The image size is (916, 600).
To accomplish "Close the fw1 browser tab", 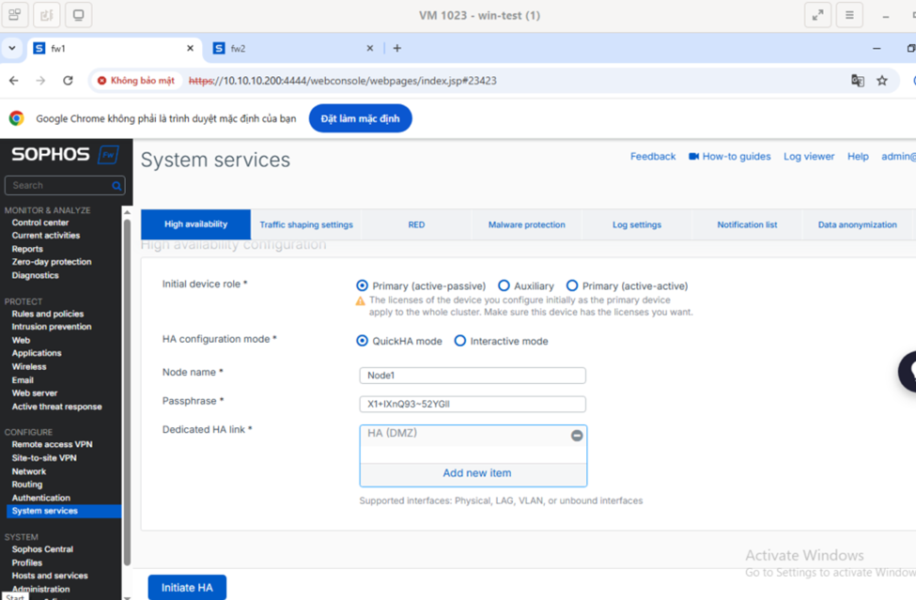I will pos(191,48).
